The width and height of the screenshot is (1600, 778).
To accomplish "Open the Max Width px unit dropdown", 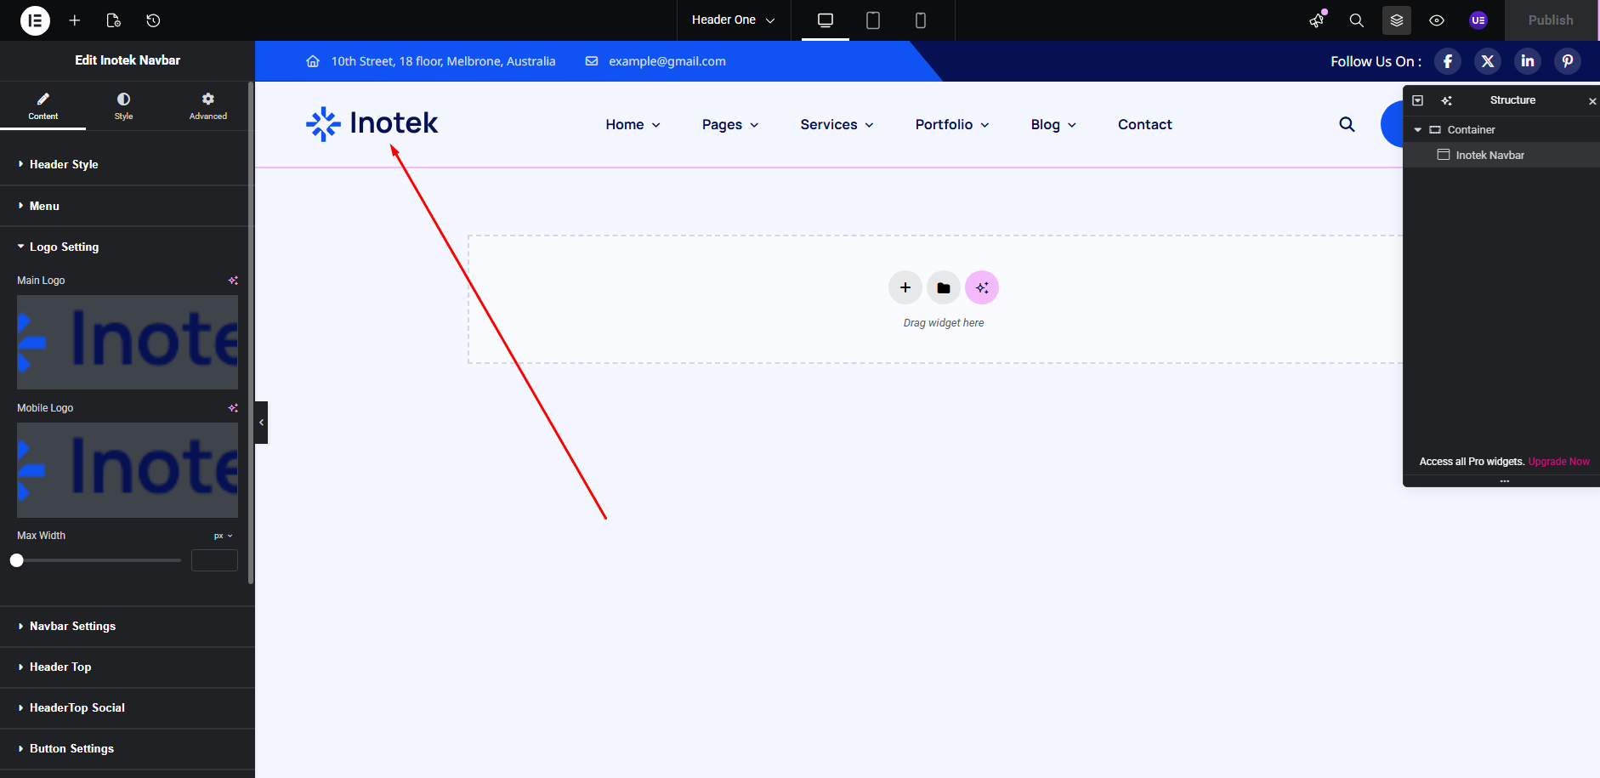I will point(224,536).
